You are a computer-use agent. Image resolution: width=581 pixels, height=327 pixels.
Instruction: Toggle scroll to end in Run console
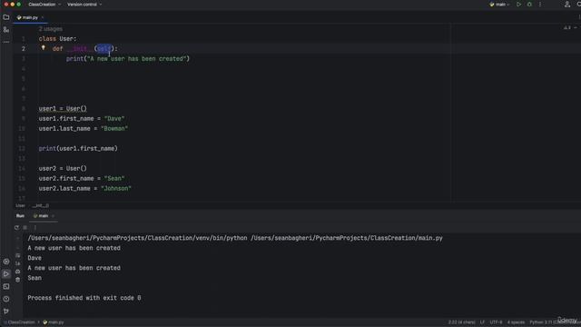(18, 263)
